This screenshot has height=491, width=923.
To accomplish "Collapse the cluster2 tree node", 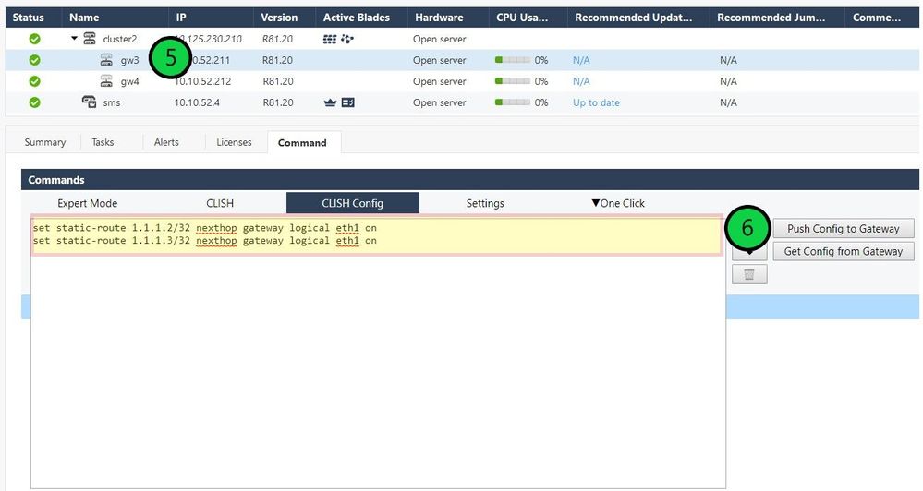I will click(74, 39).
